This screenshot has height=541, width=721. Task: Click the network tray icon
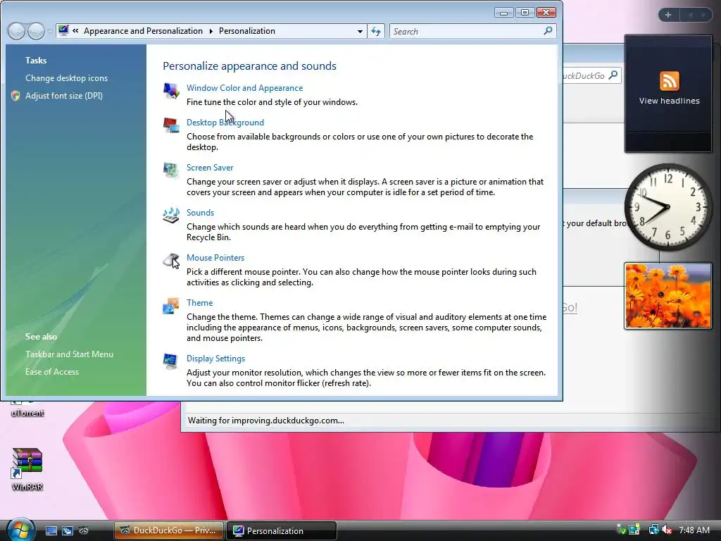point(653,530)
